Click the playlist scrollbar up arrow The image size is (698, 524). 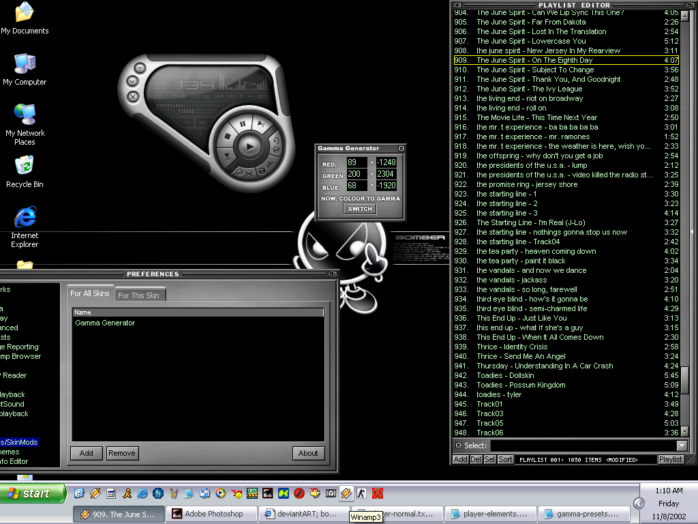click(x=684, y=16)
